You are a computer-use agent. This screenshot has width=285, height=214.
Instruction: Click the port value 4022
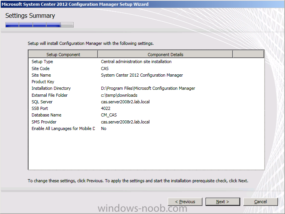point(106,108)
